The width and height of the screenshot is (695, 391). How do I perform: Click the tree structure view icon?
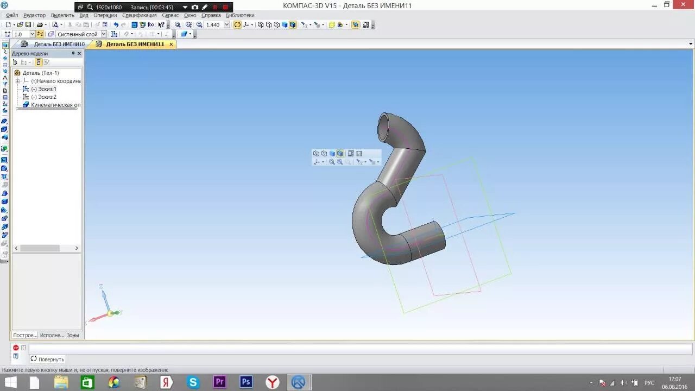[15, 62]
